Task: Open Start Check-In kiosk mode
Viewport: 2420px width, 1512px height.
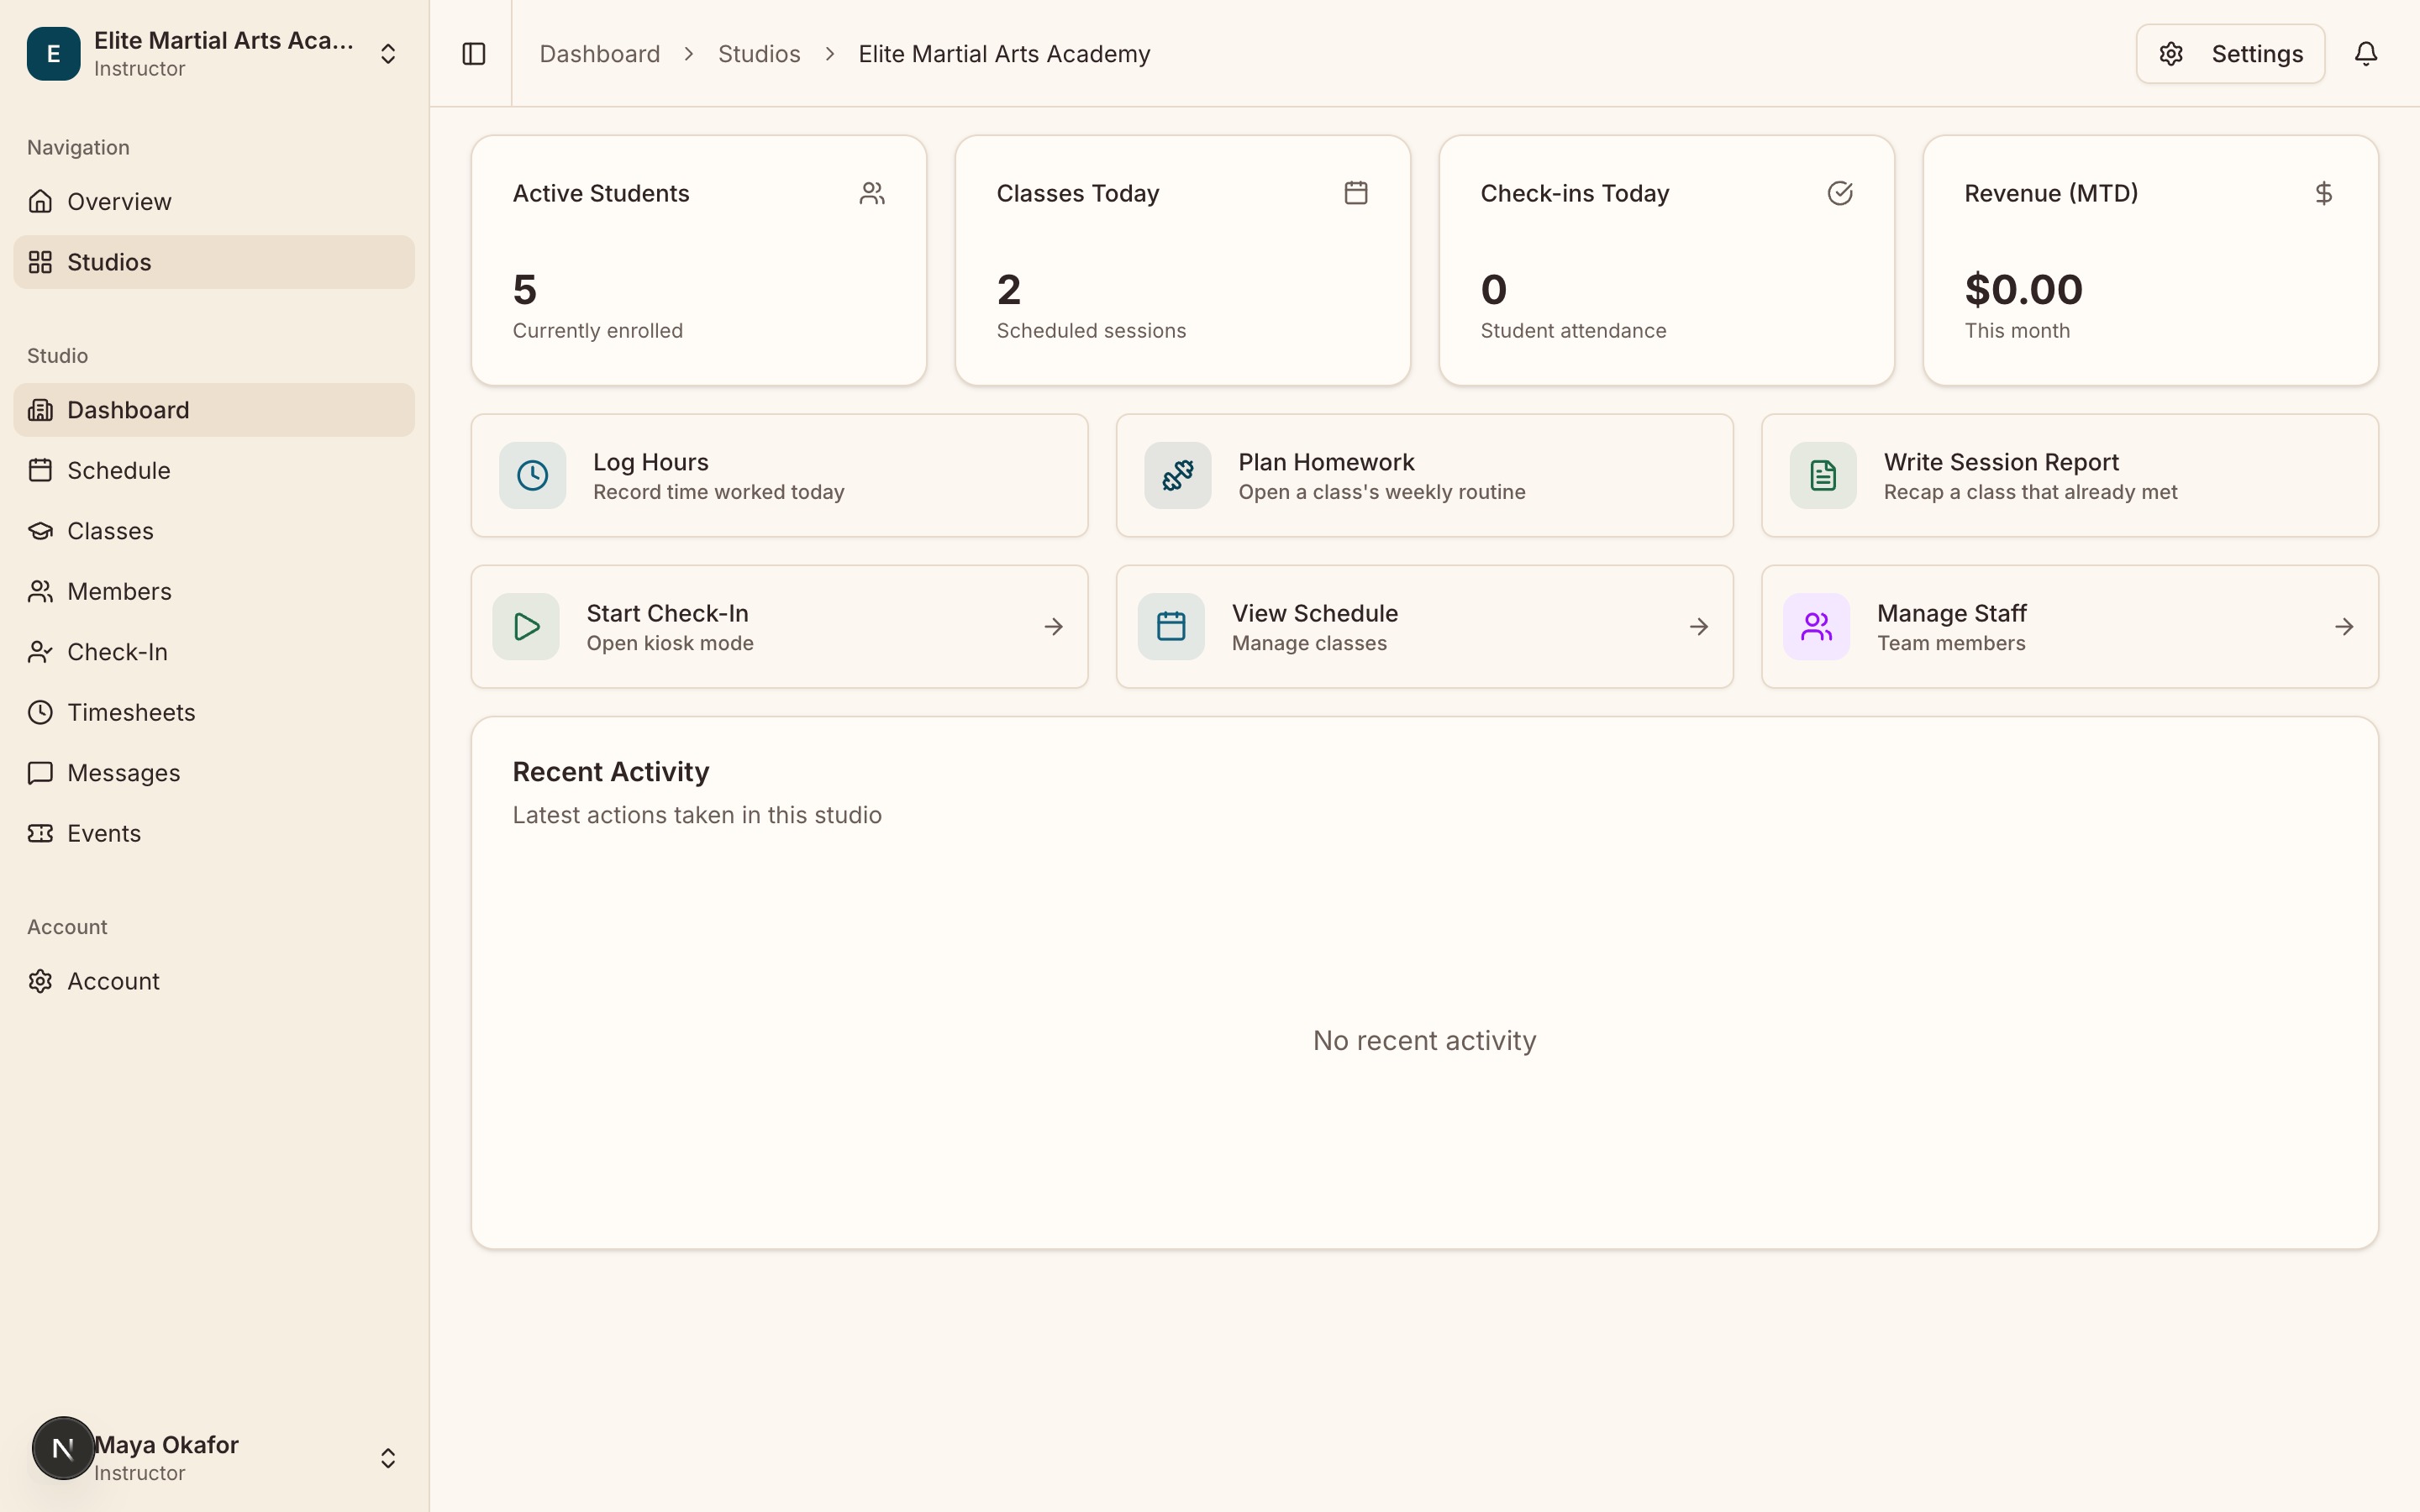Action: point(779,627)
